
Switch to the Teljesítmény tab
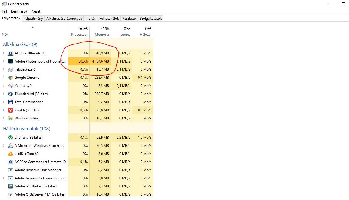tap(33, 19)
